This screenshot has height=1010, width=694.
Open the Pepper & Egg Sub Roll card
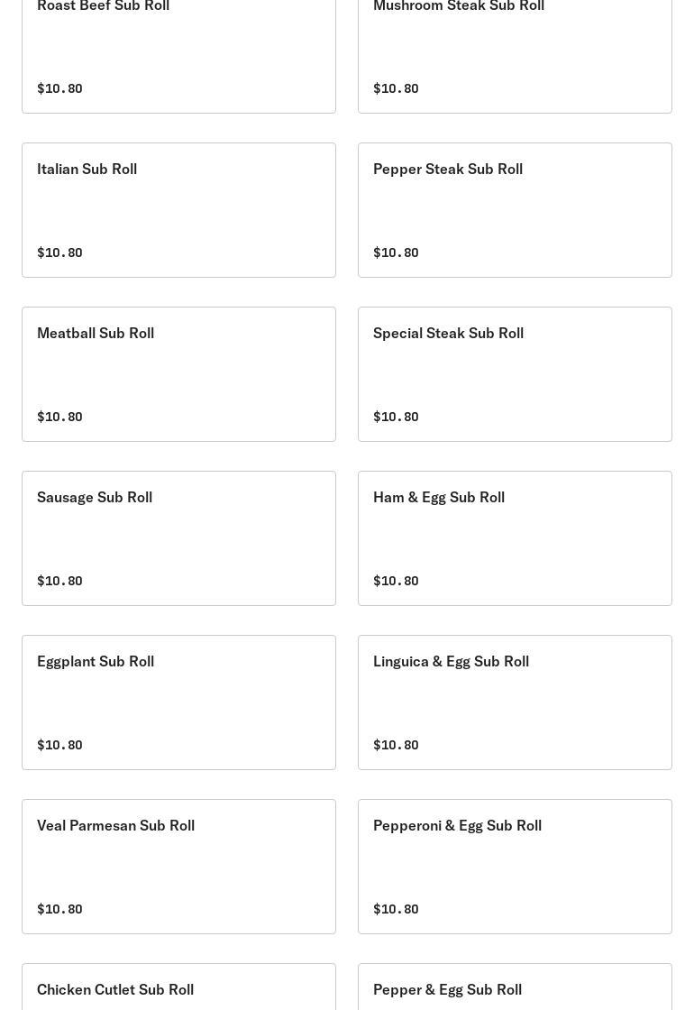tap(515, 989)
